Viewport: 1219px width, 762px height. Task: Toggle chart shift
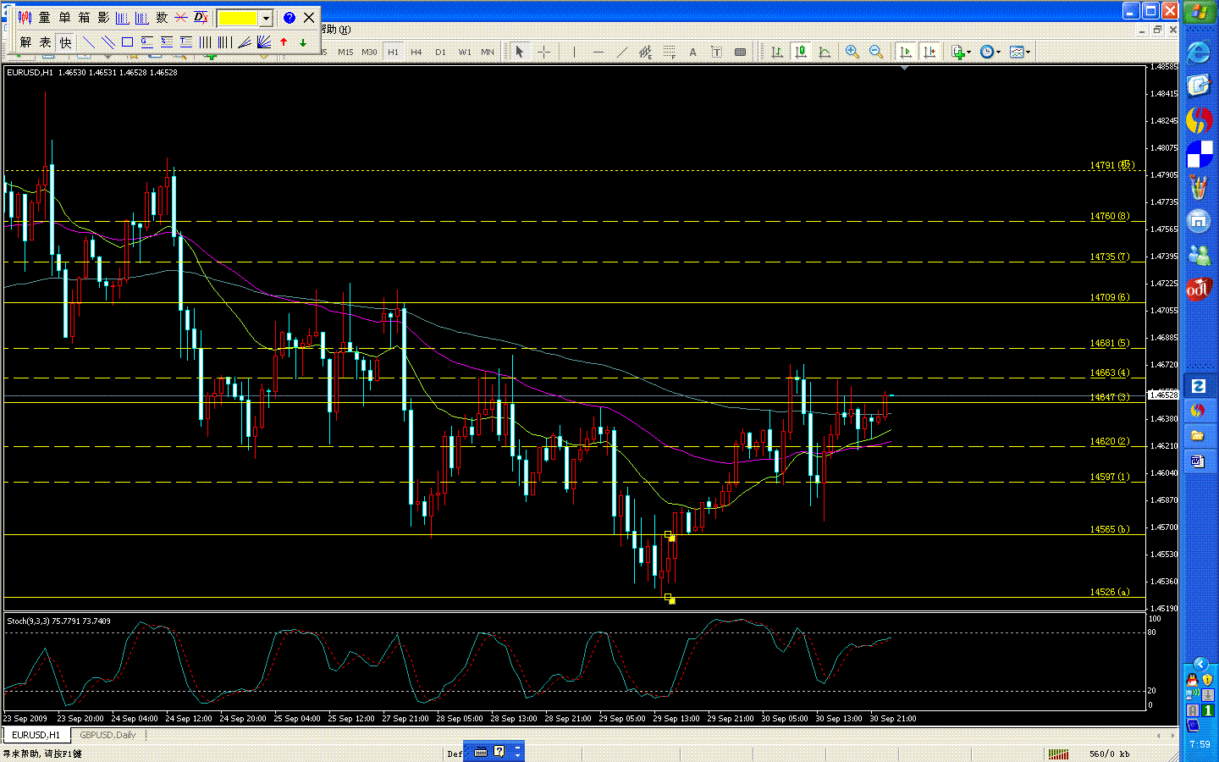pos(929,52)
